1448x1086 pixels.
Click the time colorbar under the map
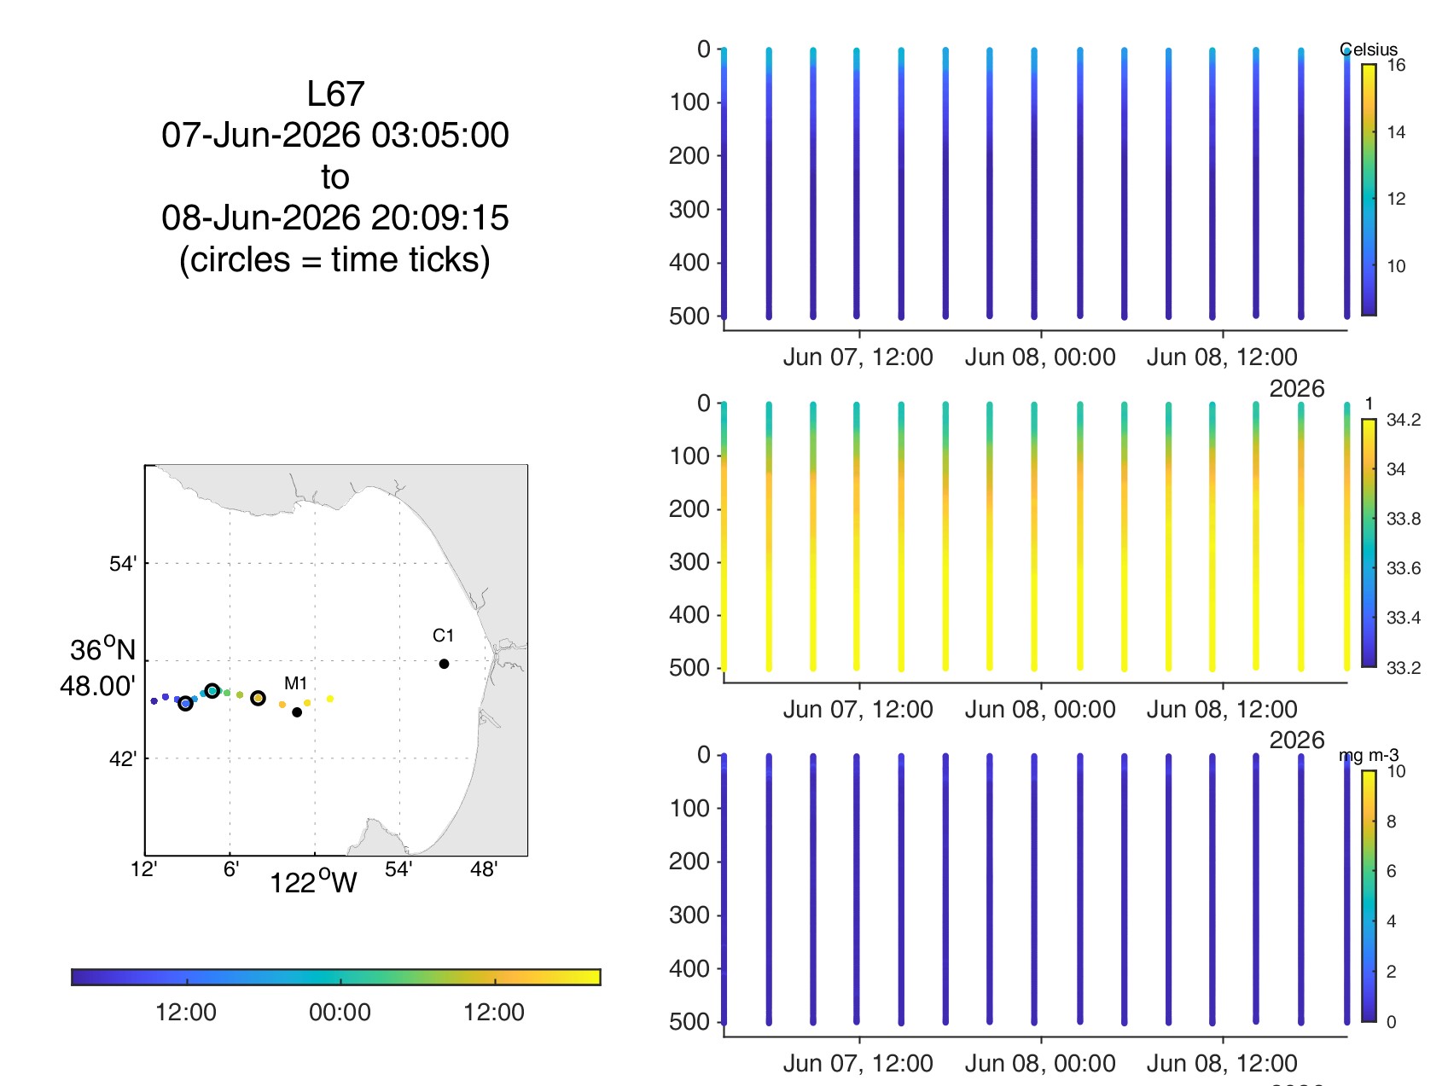tap(336, 977)
